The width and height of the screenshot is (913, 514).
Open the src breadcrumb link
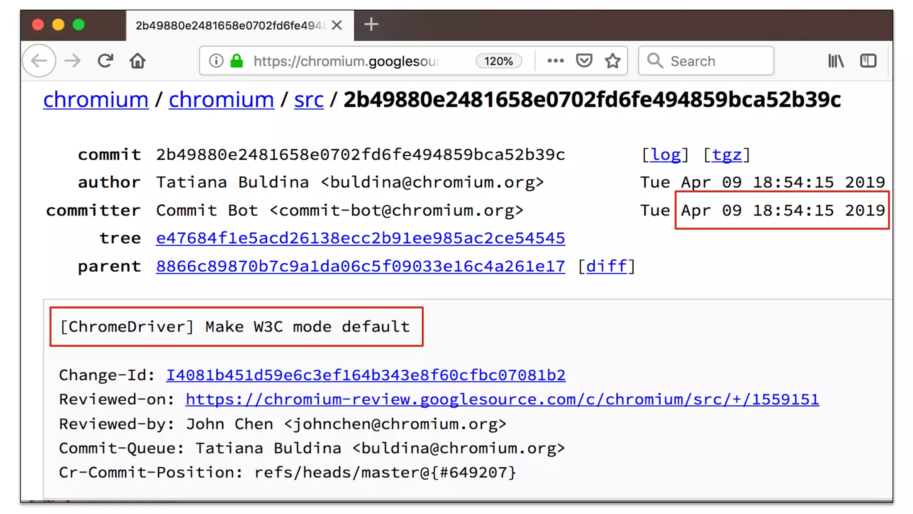pos(308,99)
